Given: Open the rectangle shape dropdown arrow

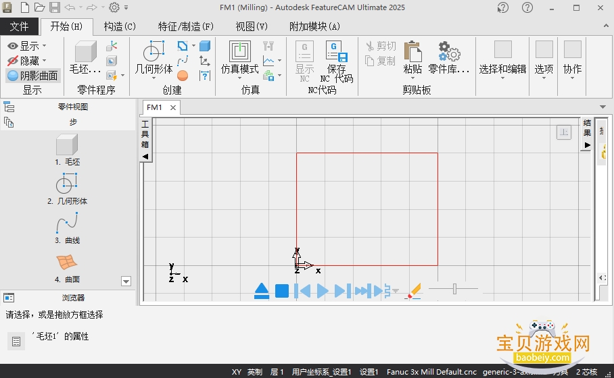Looking at the screenshot, I should [x=193, y=46].
